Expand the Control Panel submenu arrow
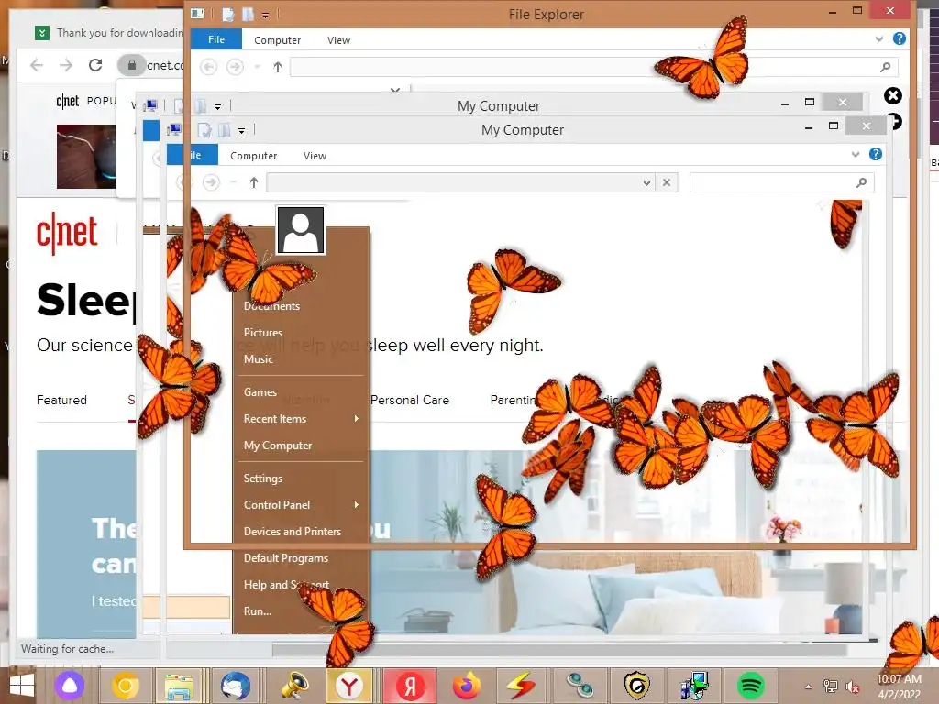This screenshot has height=704, width=939. (x=357, y=505)
